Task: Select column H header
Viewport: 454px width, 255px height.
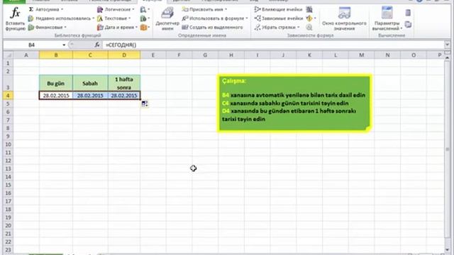Action: click(231, 55)
